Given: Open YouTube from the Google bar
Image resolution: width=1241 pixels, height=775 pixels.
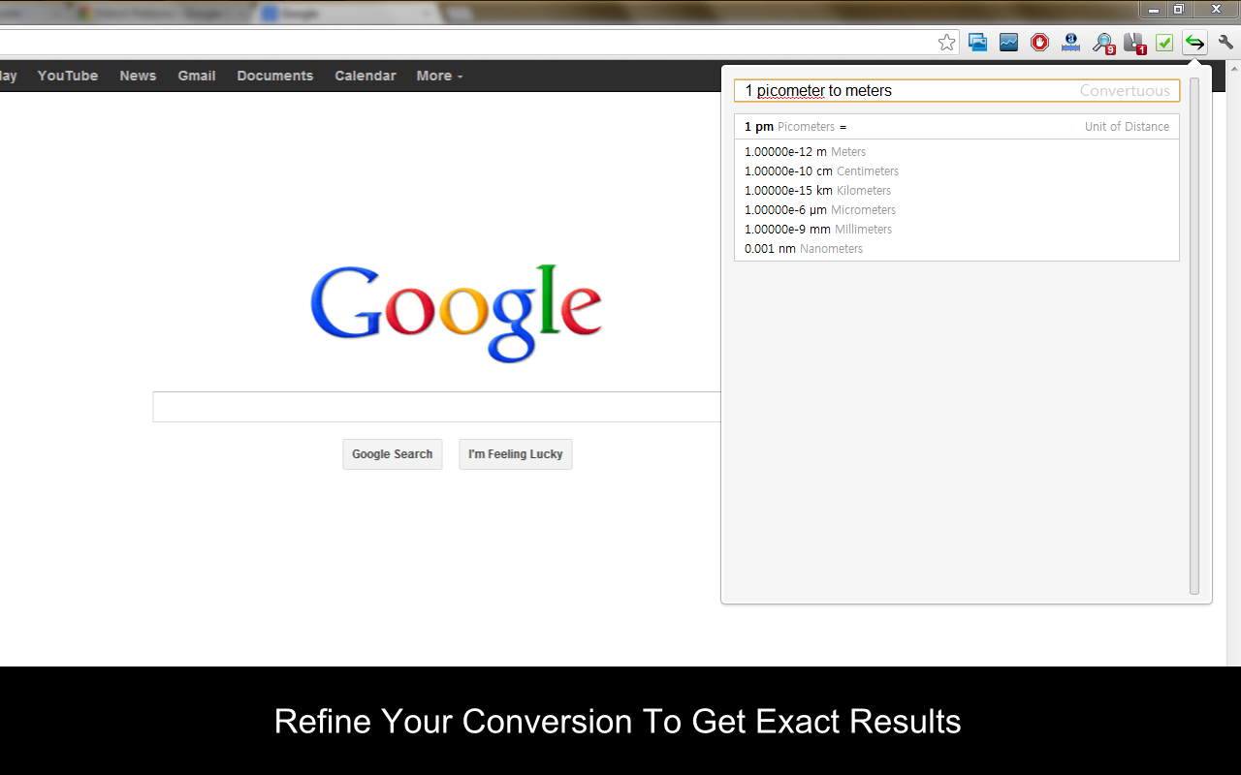Looking at the screenshot, I should tap(68, 76).
